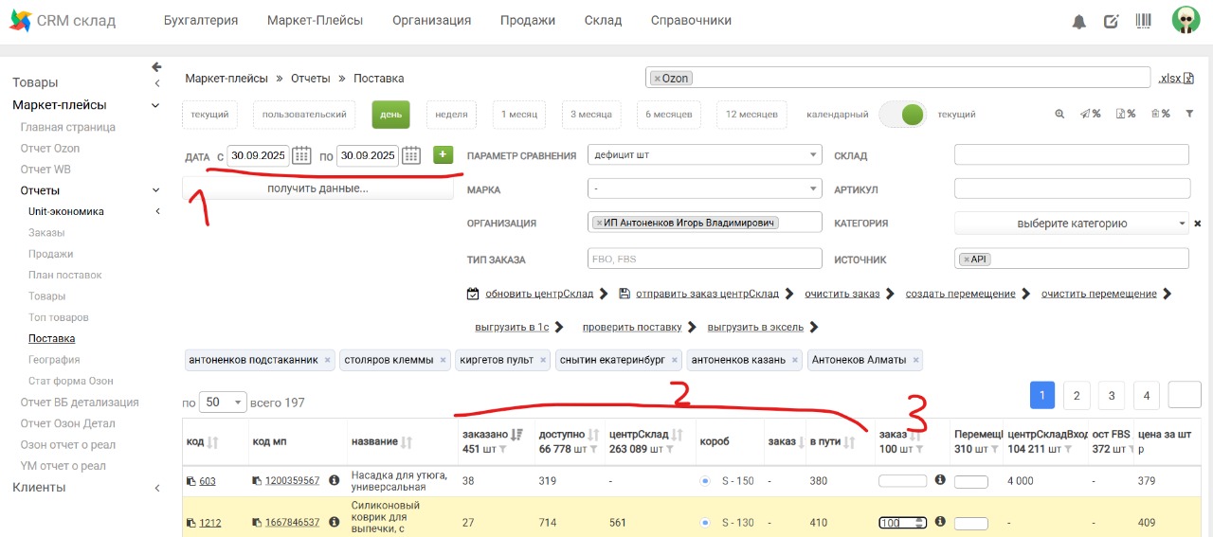The height and width of the screenshot is (537, 1213).
Task: Select the S-150 короб radio button
Action: click(704, 481)
